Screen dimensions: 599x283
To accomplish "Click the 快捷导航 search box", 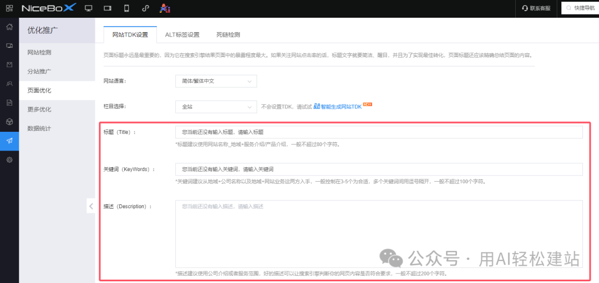I will [580, 8].
